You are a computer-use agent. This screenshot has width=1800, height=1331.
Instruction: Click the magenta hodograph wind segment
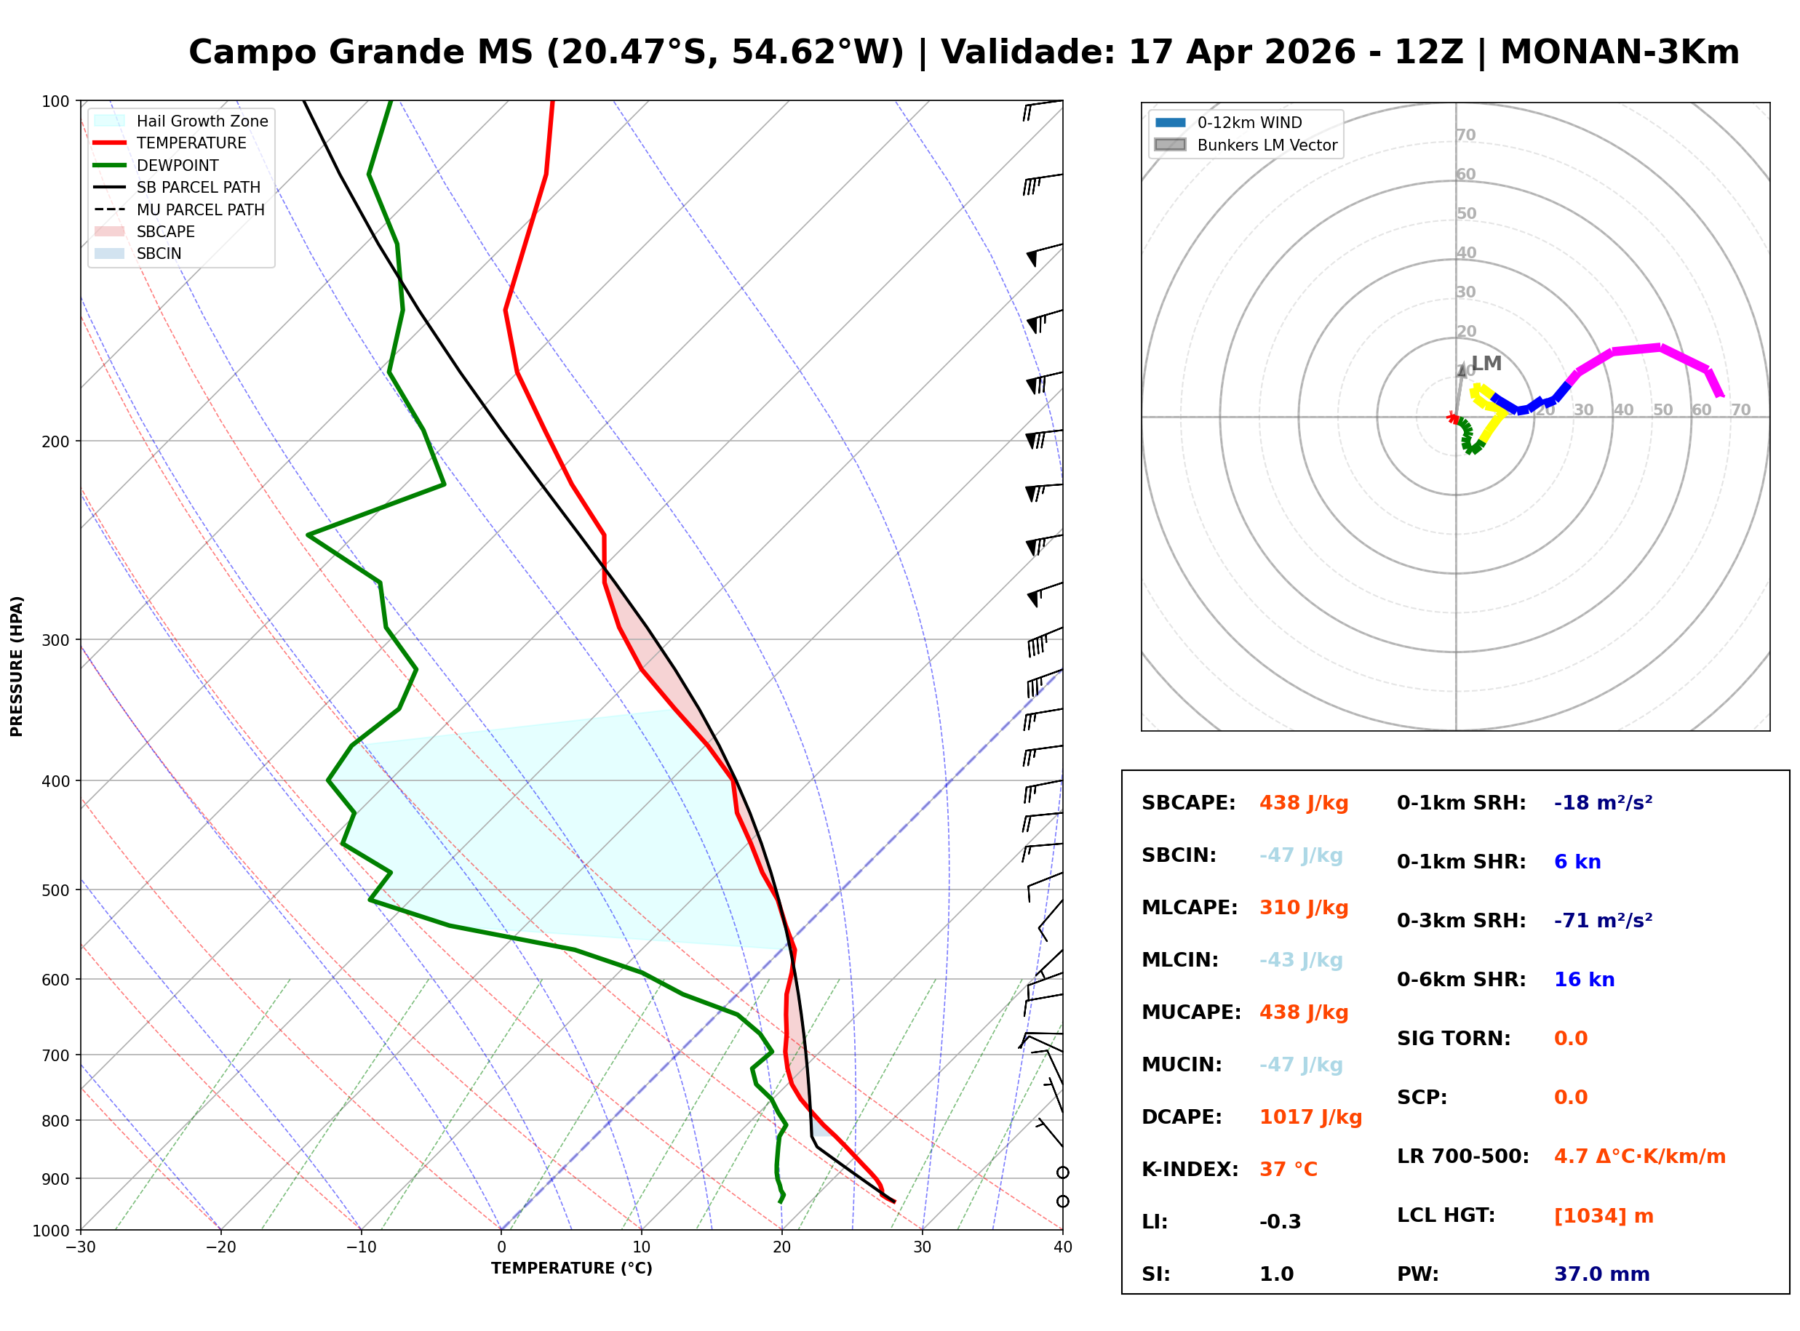(x=1636, y=351)
